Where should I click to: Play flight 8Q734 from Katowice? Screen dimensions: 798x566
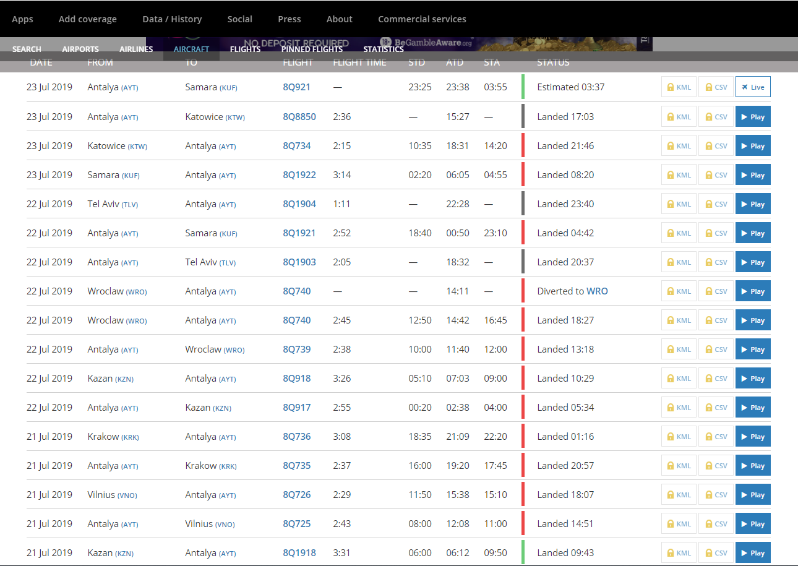point(753,146)
